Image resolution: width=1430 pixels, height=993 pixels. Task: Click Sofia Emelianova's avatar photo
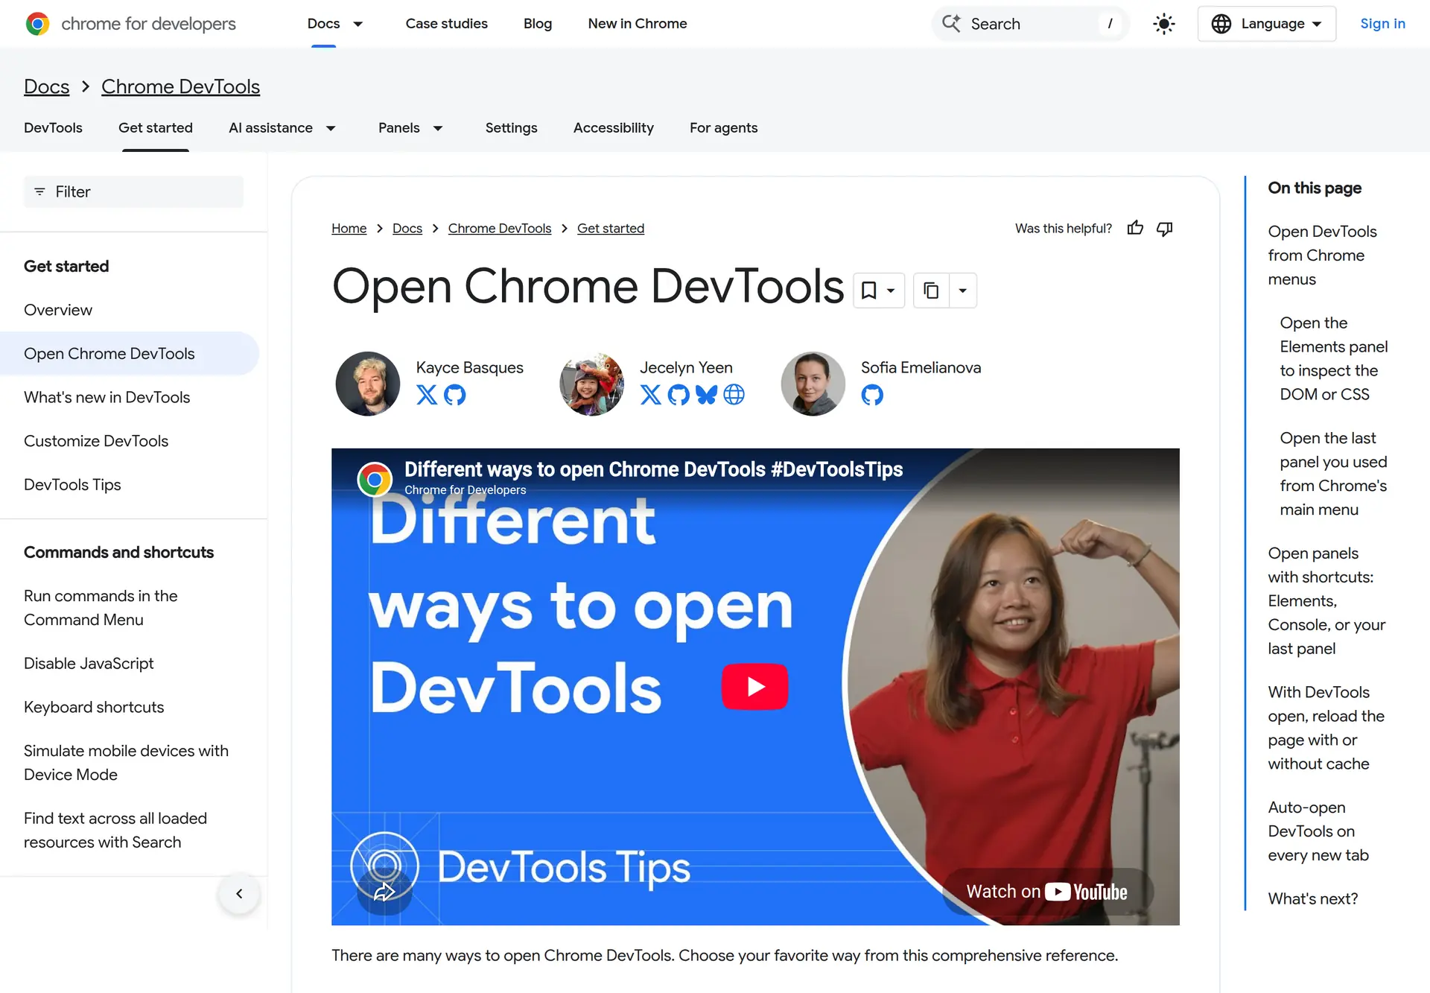coord(813,384)
